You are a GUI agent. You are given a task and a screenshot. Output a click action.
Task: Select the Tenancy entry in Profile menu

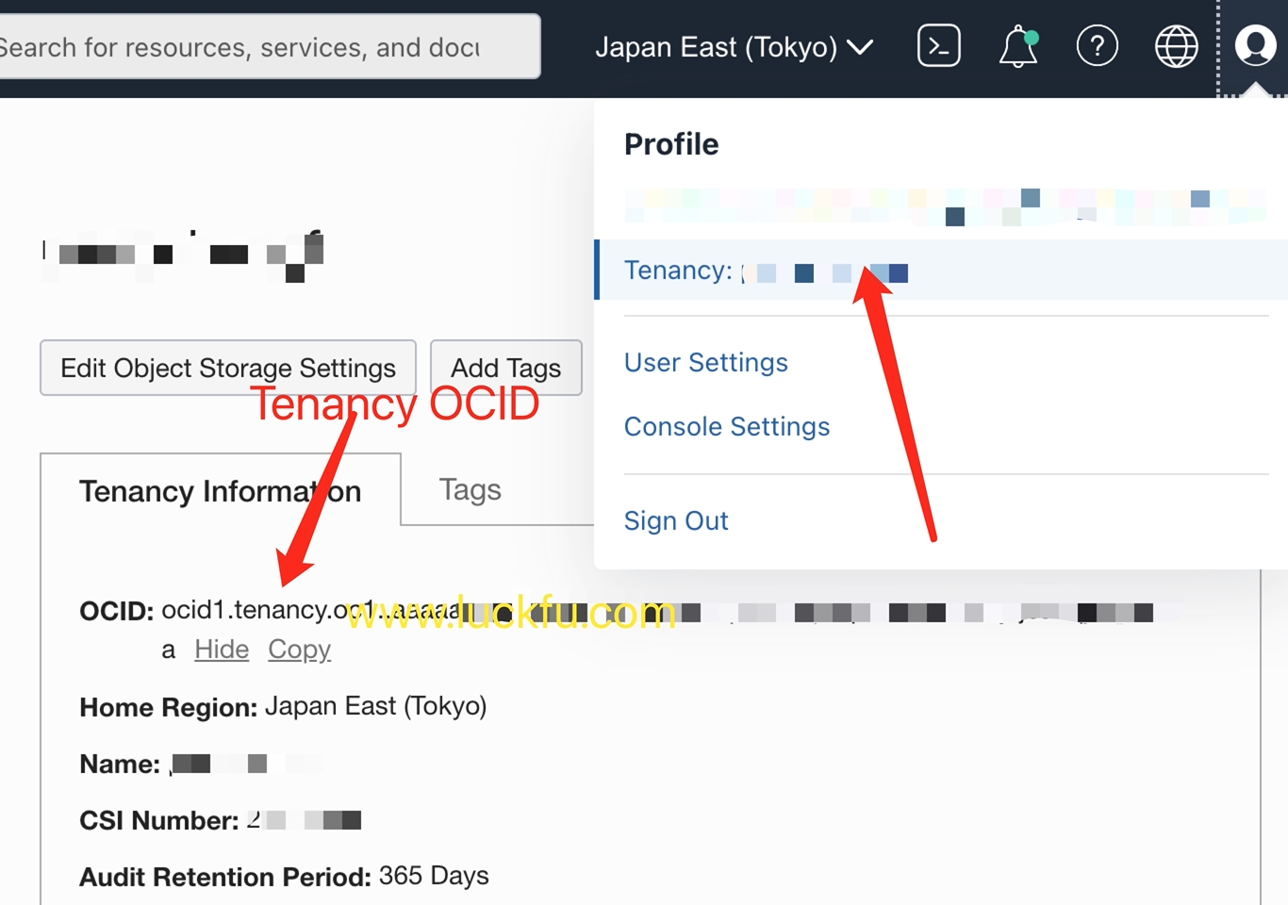764,271
